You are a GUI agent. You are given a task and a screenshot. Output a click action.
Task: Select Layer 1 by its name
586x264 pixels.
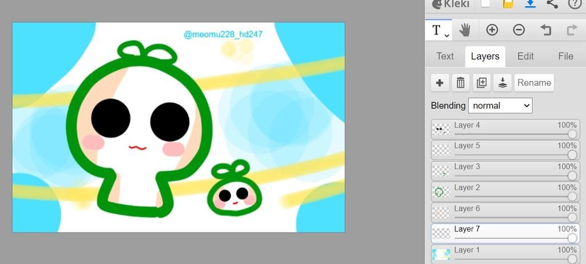coord(467,250)
